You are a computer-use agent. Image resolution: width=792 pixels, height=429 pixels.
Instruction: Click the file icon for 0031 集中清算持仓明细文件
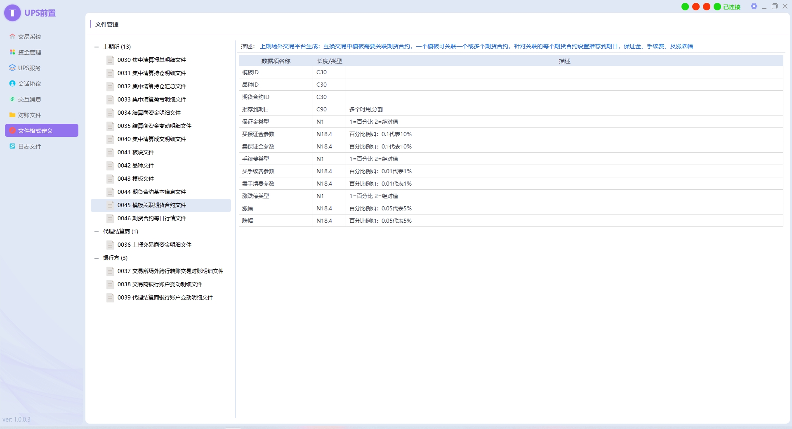click(x=110, y=73)
